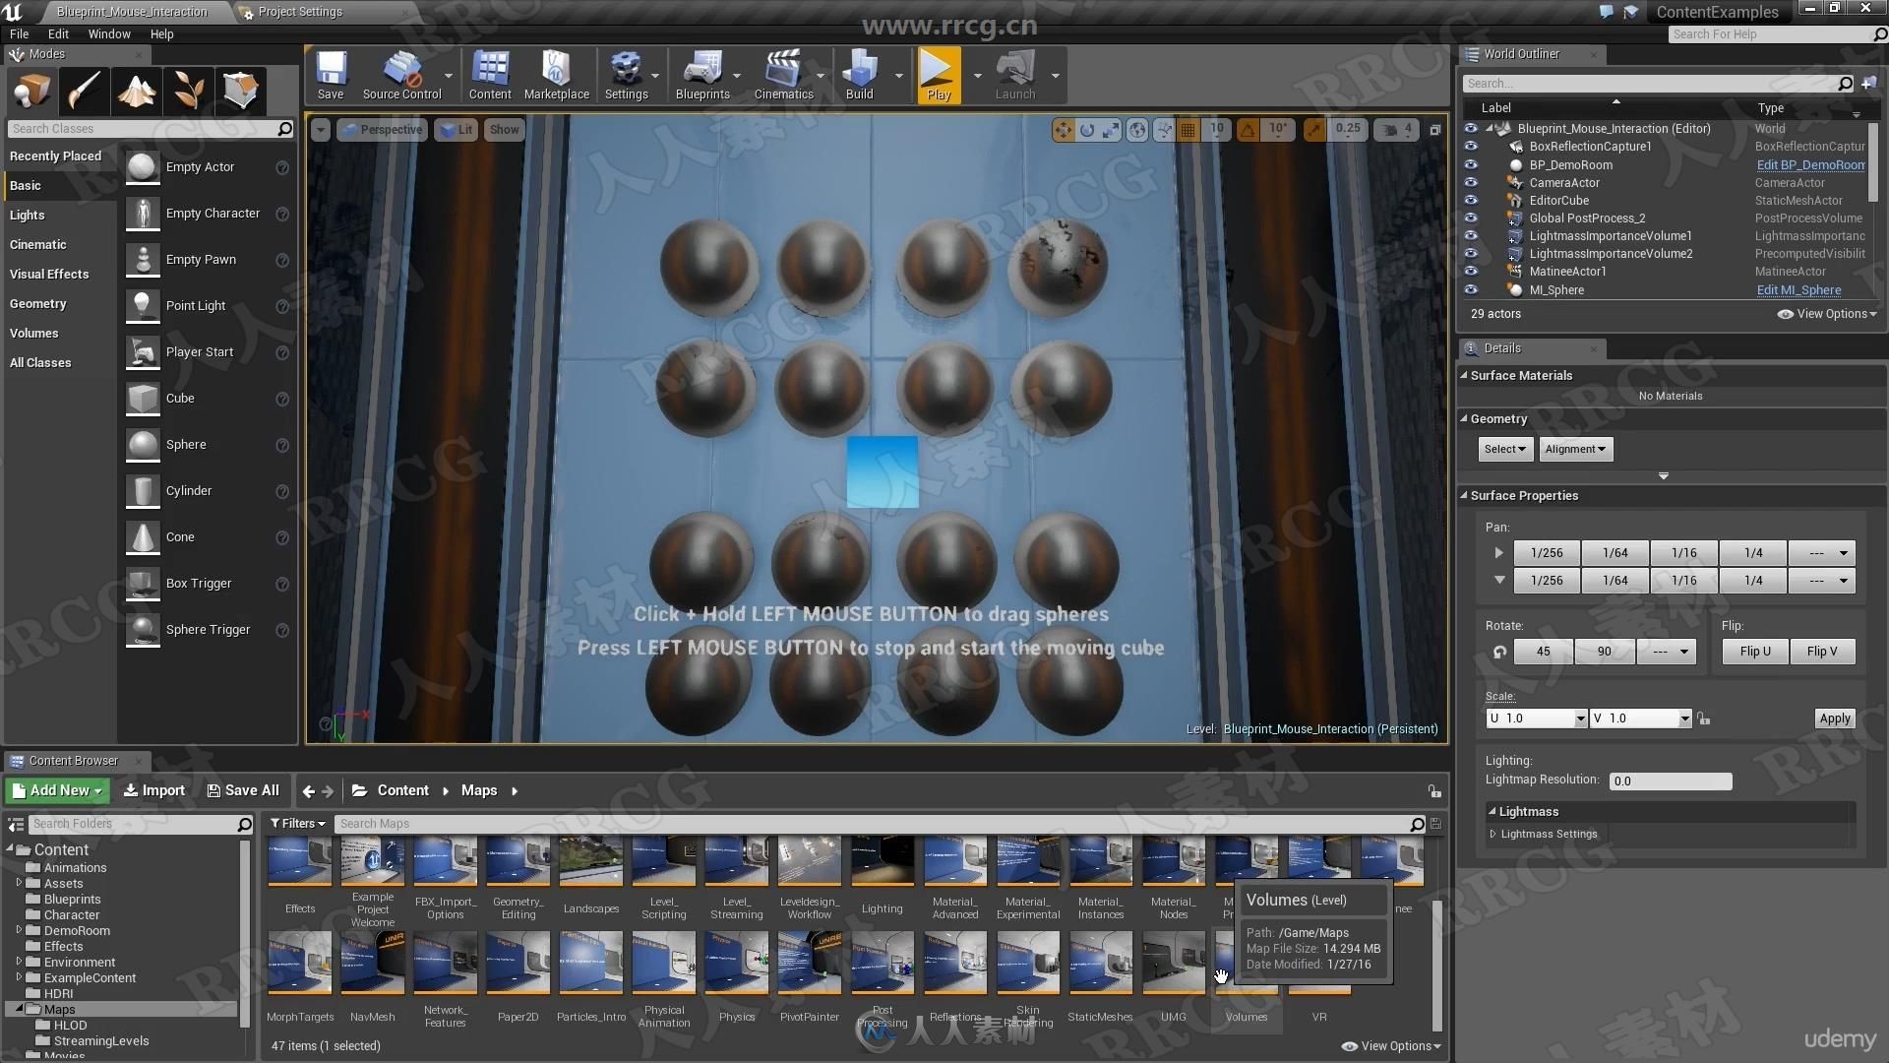
Task: Select the Source Control icon
Action: pos(402,75)
